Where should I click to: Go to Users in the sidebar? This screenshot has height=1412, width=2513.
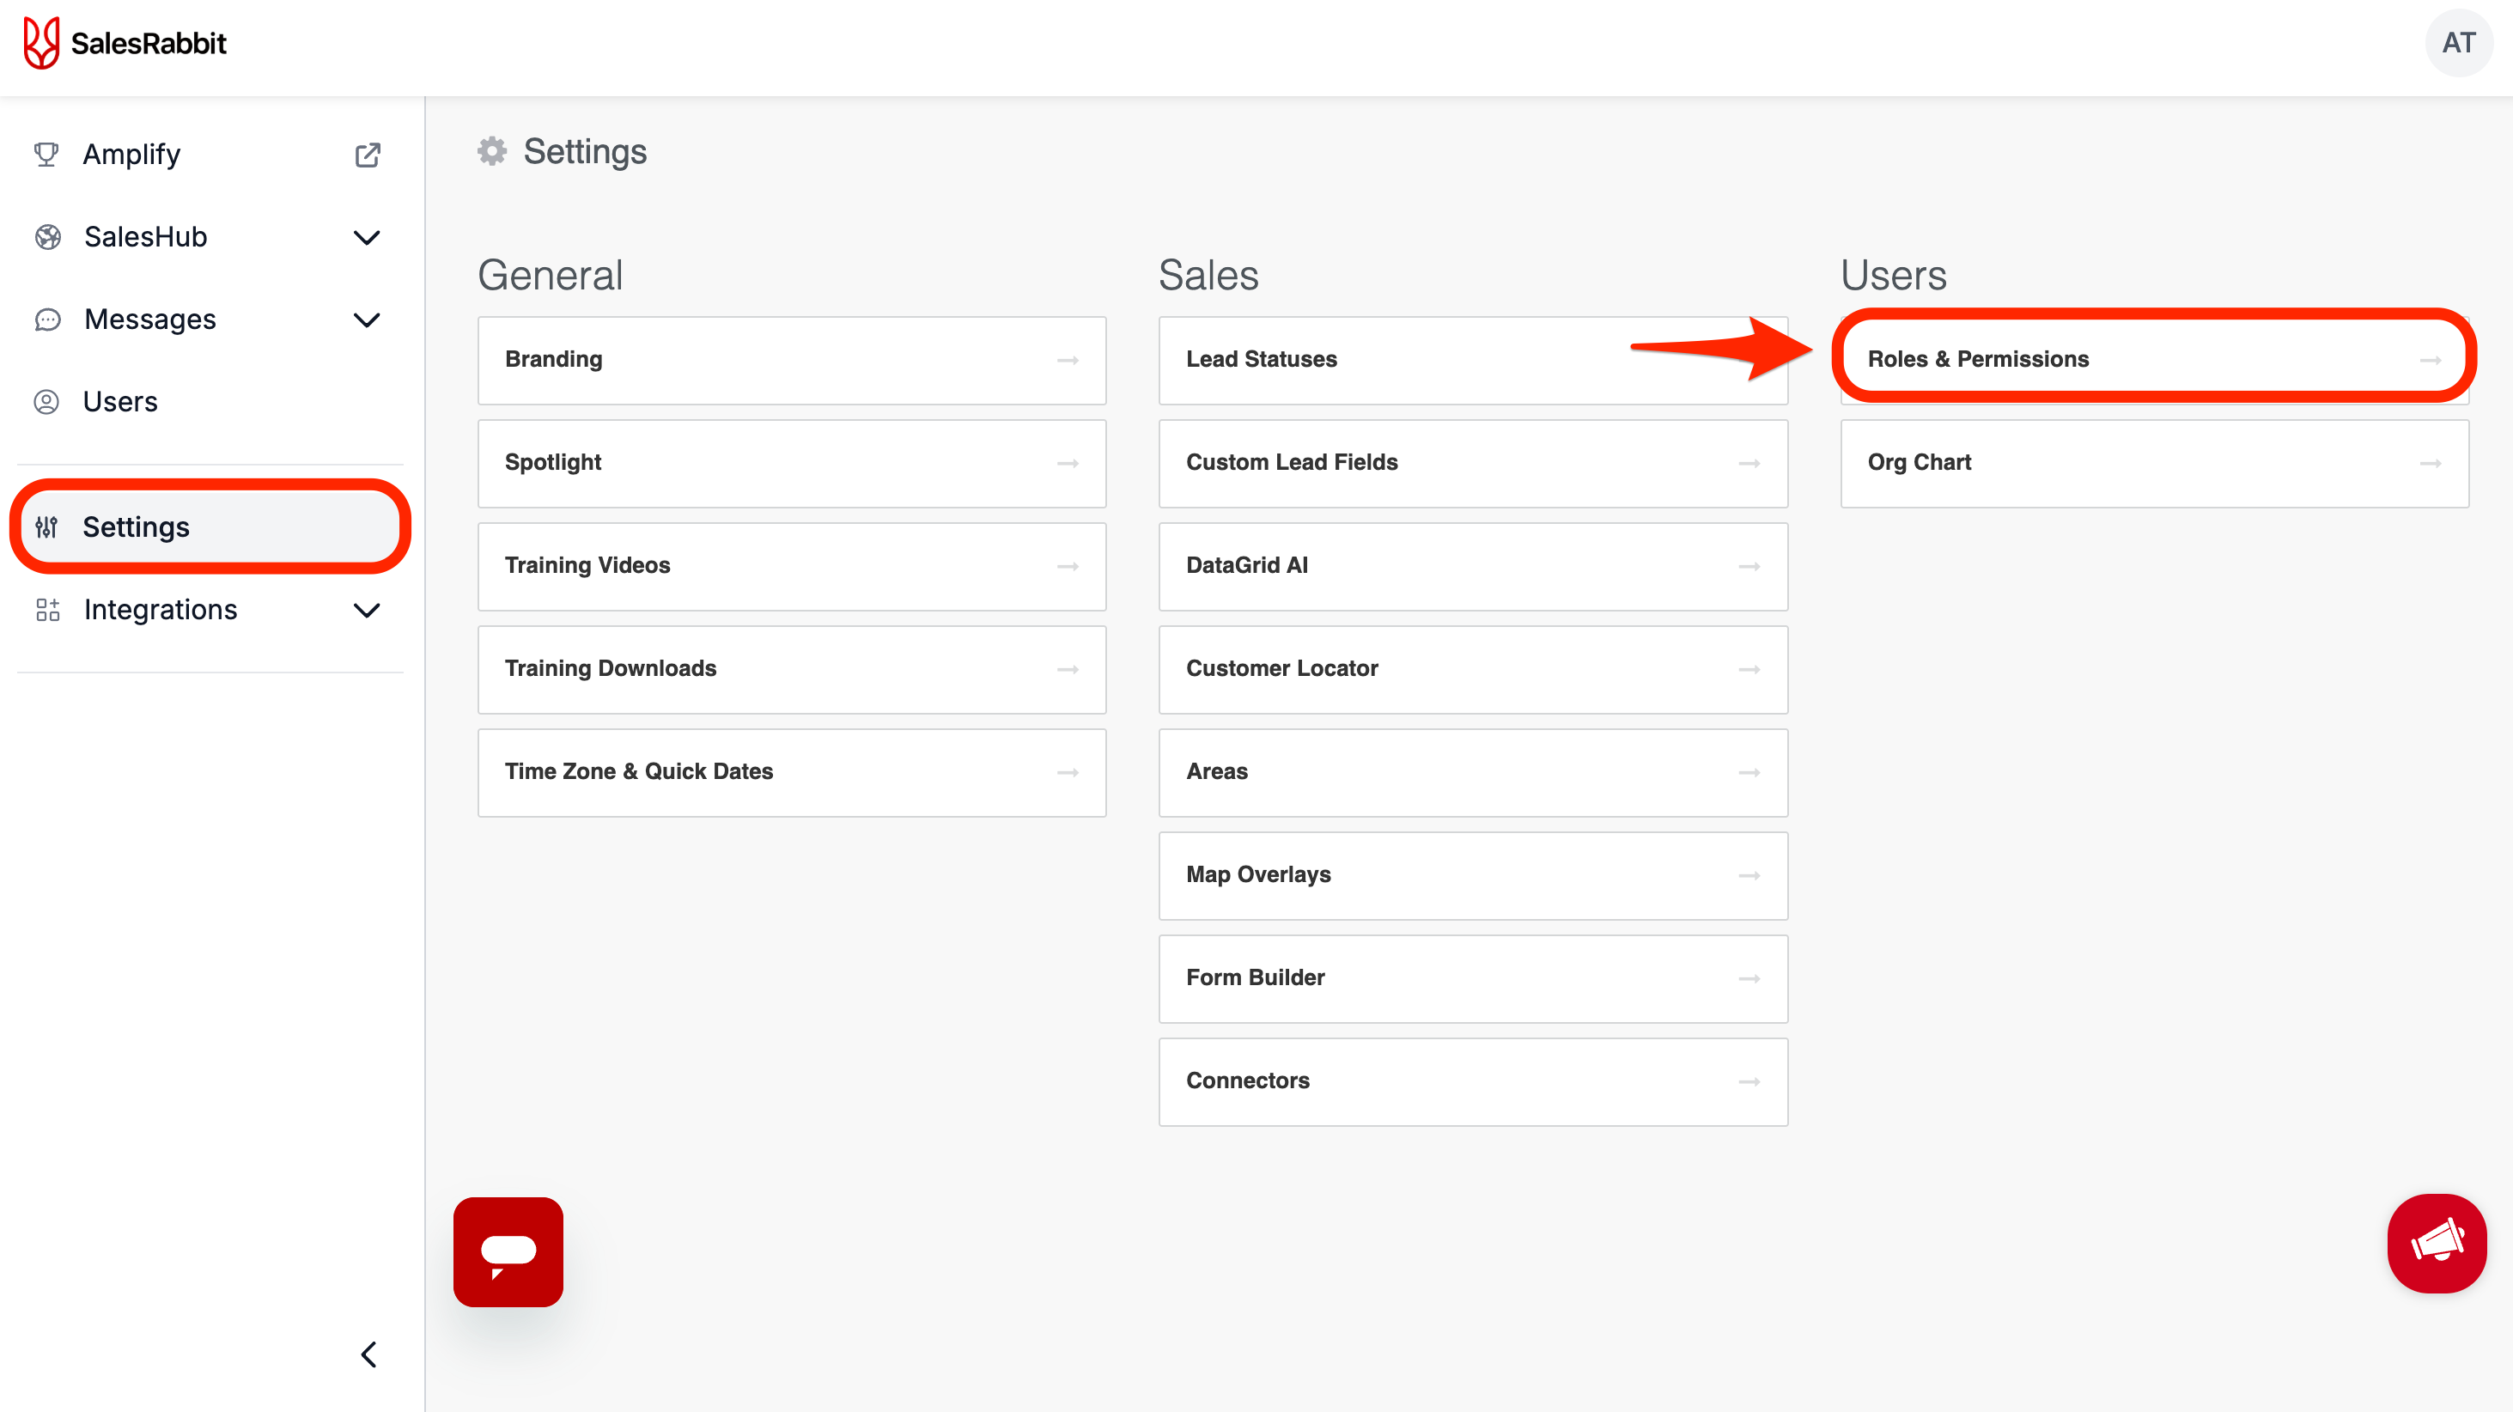(x=209, y=402)
